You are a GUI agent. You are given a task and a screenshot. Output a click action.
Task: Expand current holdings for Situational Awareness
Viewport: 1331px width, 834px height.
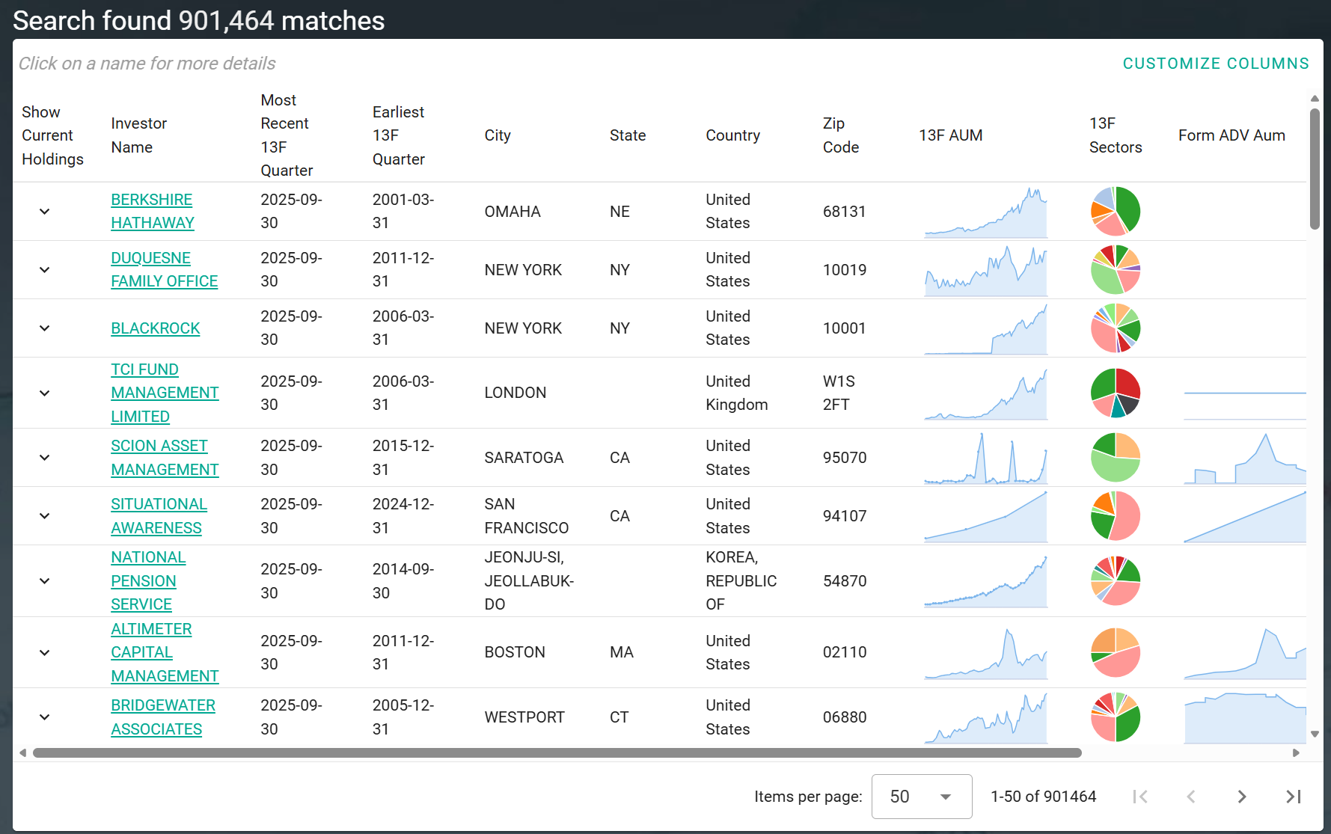point(45,516)
